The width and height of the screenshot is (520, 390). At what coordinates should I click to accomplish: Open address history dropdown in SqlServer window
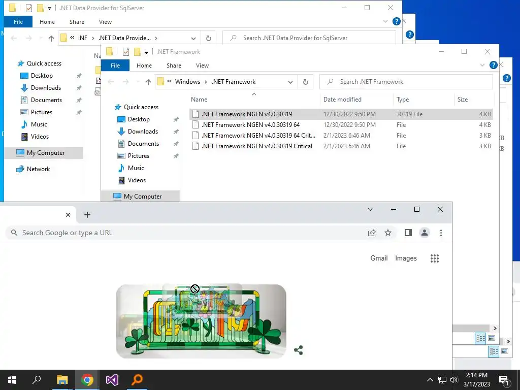click(x=193, y=38)
